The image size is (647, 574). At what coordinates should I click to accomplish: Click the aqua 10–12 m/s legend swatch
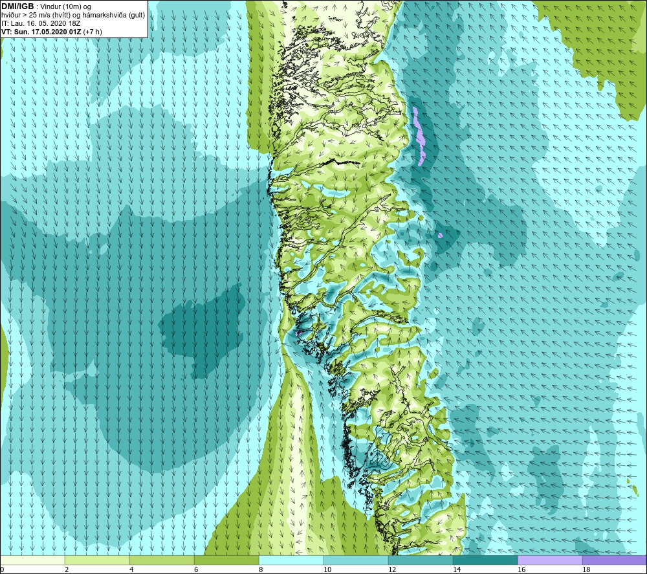tap(356, 560)
